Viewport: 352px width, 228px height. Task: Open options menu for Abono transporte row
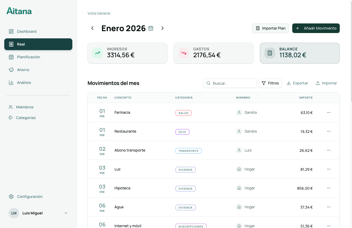pyautogui.click(x=329, y=150)
